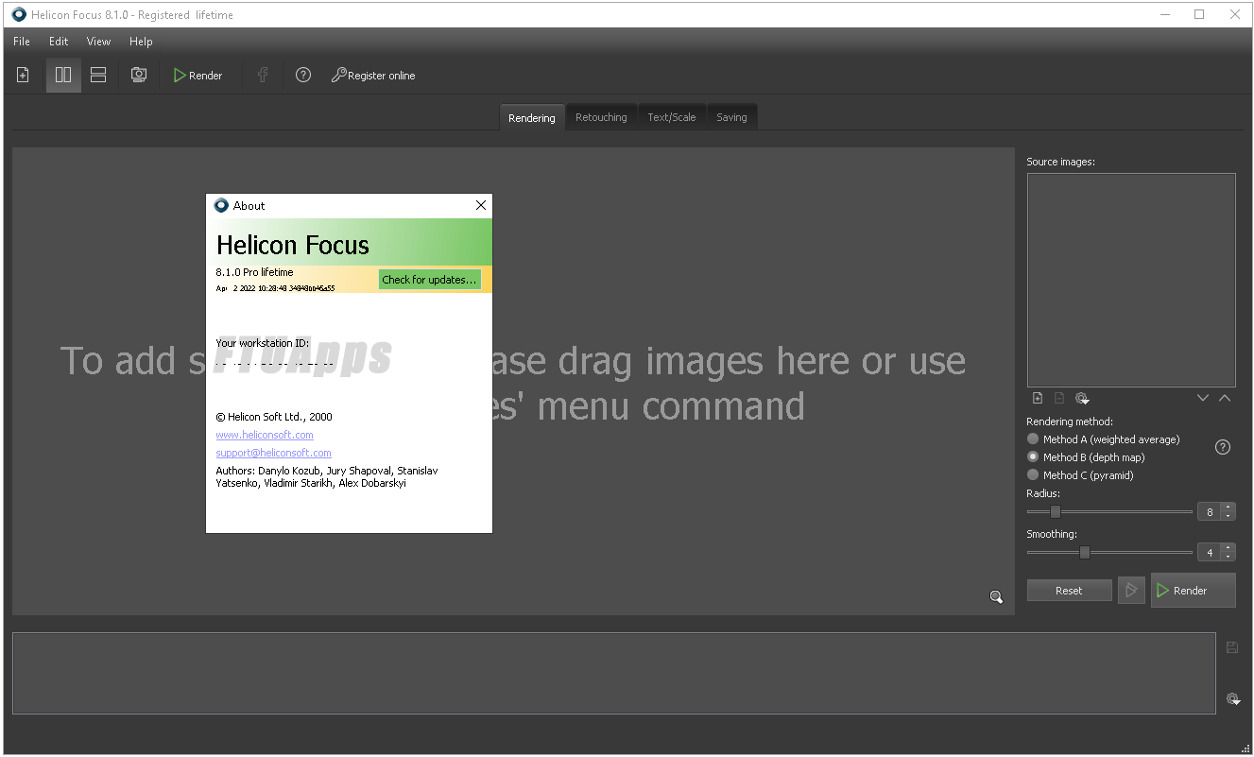Click the add images toolbar icon
1254x757 pixels.
tap(24, 75)
